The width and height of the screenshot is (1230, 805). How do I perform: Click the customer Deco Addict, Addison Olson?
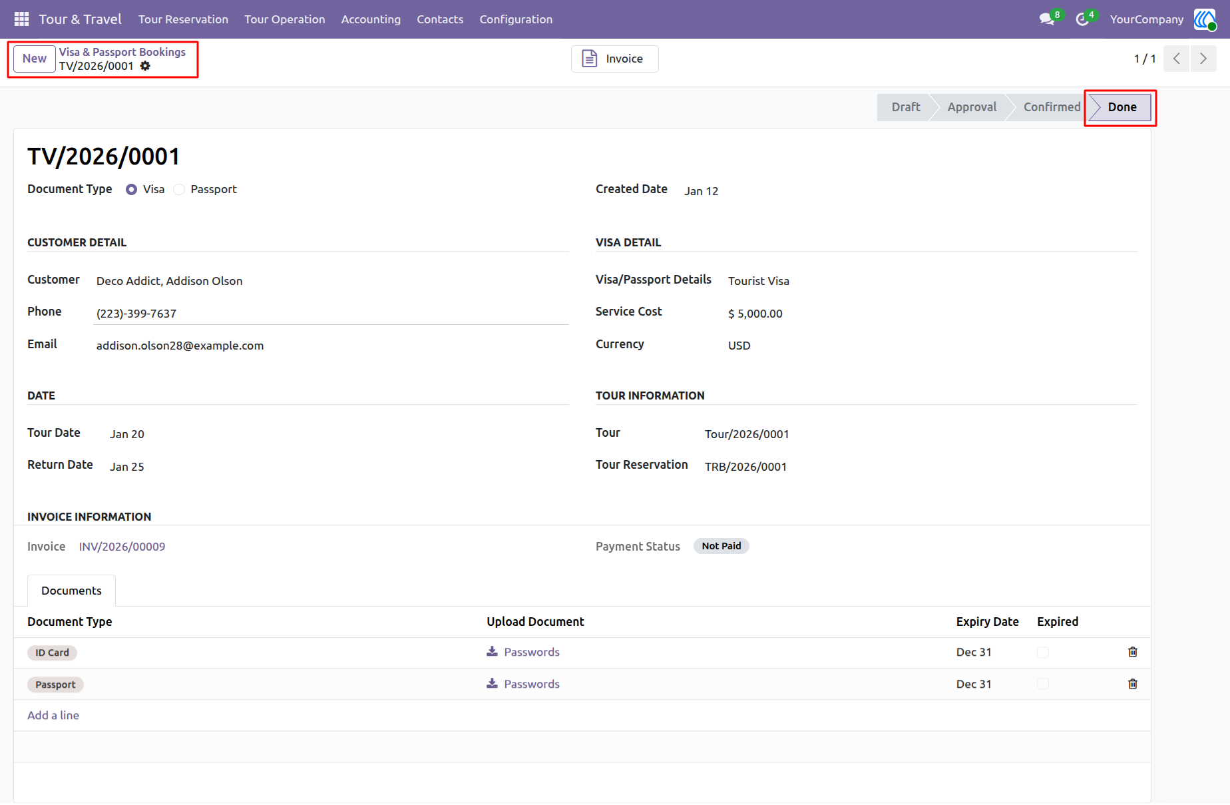tap(169, 281)
